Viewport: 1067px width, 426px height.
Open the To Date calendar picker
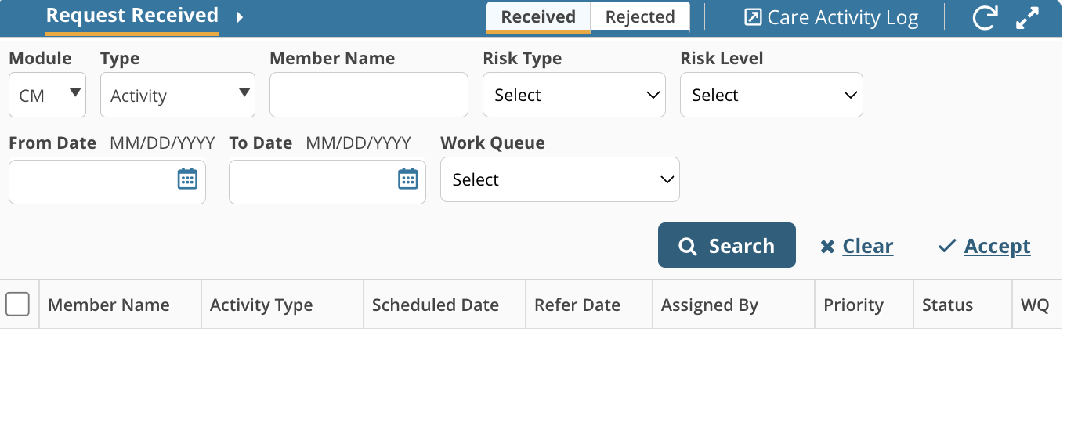tap(408, 179)
